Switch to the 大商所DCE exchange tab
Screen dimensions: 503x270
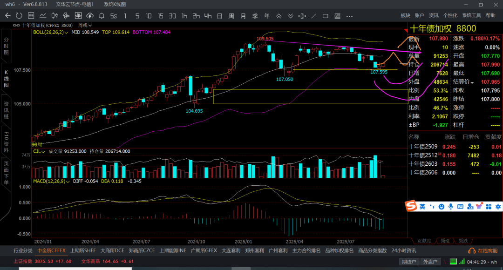(112, 250)
